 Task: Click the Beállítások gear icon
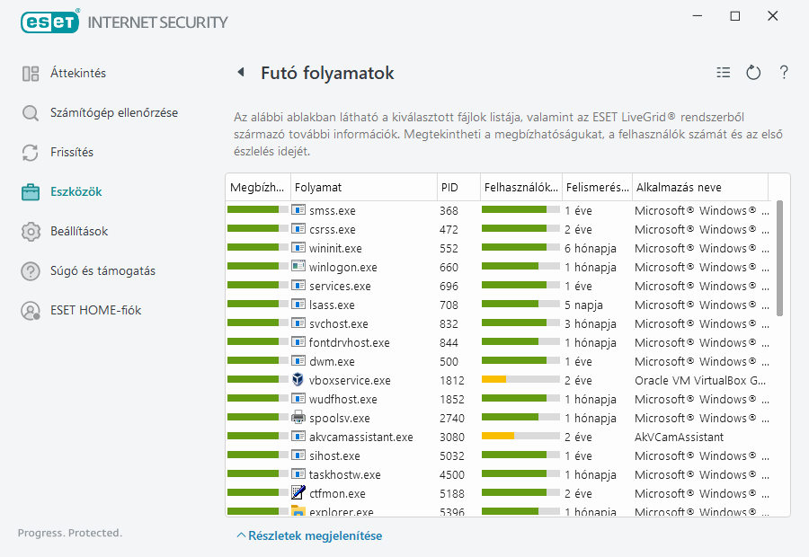point(31,232)
